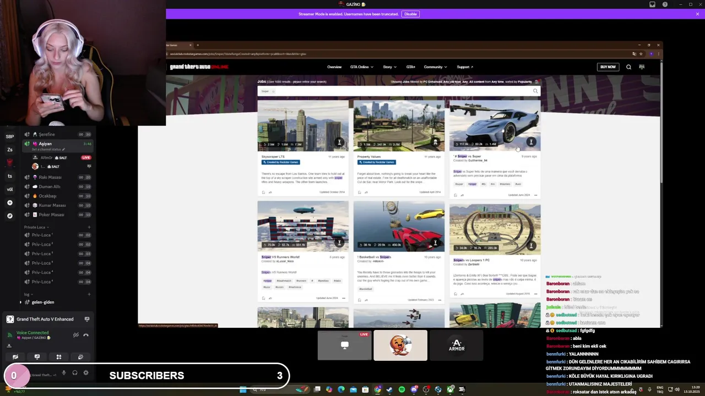Toggle Discord headphones deafen
This screenshot has width=705, height=396.
click(75, 373)
